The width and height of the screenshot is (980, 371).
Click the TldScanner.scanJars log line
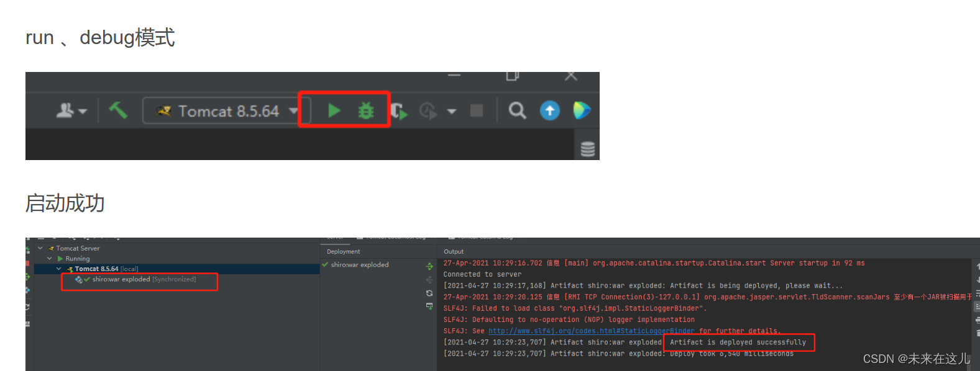[707, 297]
